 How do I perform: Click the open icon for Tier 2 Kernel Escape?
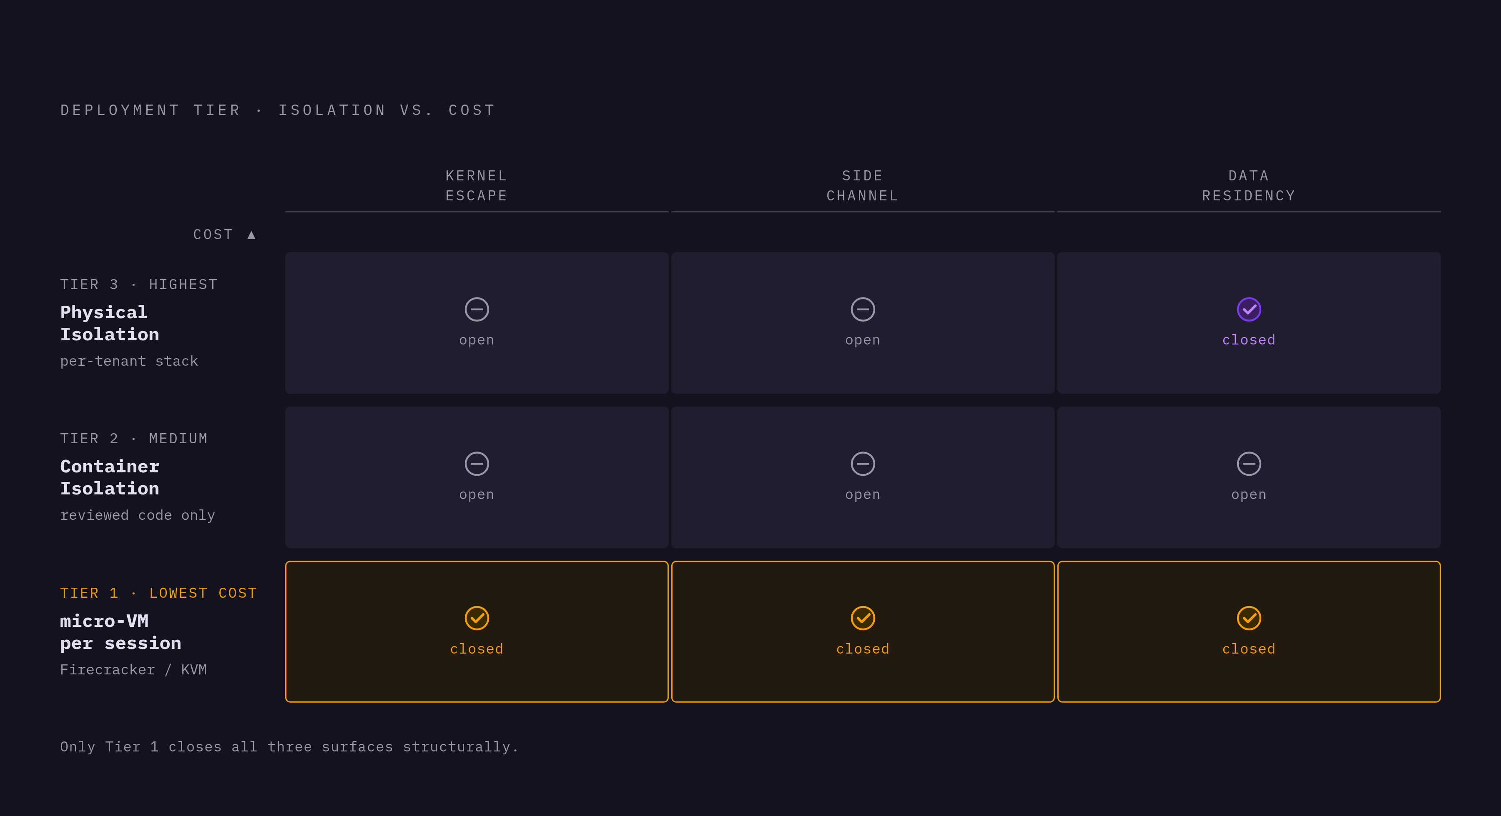(x=477, y=464)
